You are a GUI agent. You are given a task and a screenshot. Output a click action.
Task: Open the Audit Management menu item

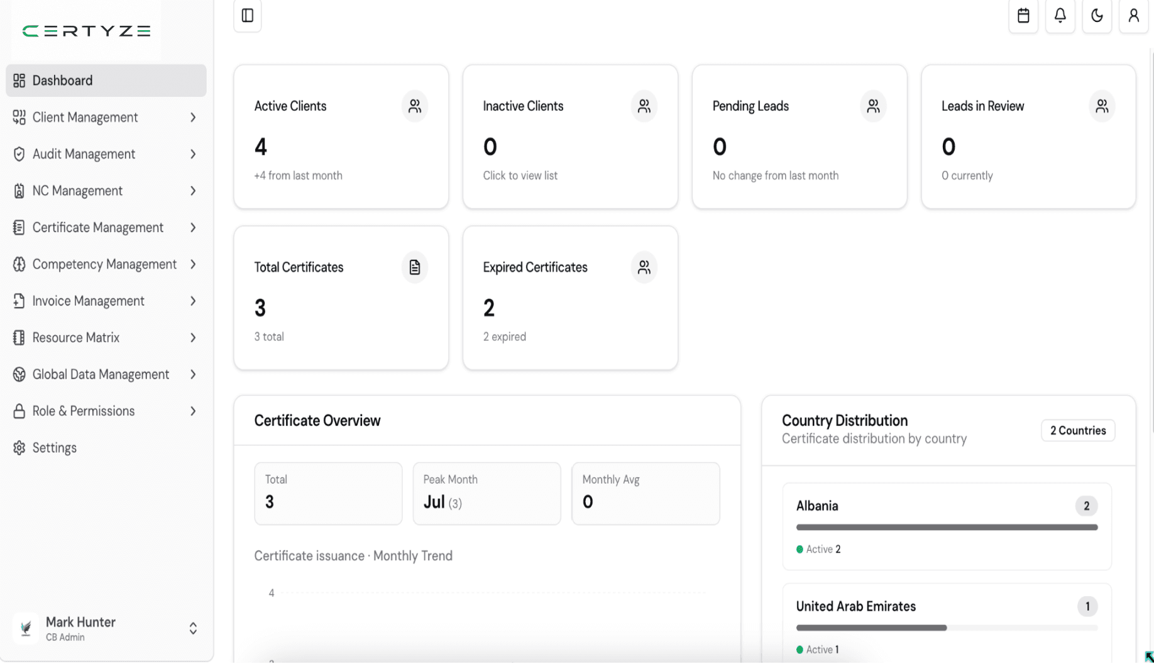pos(106,154)
